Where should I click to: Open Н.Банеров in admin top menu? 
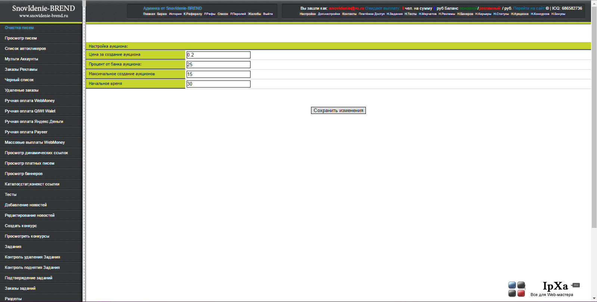465,14
